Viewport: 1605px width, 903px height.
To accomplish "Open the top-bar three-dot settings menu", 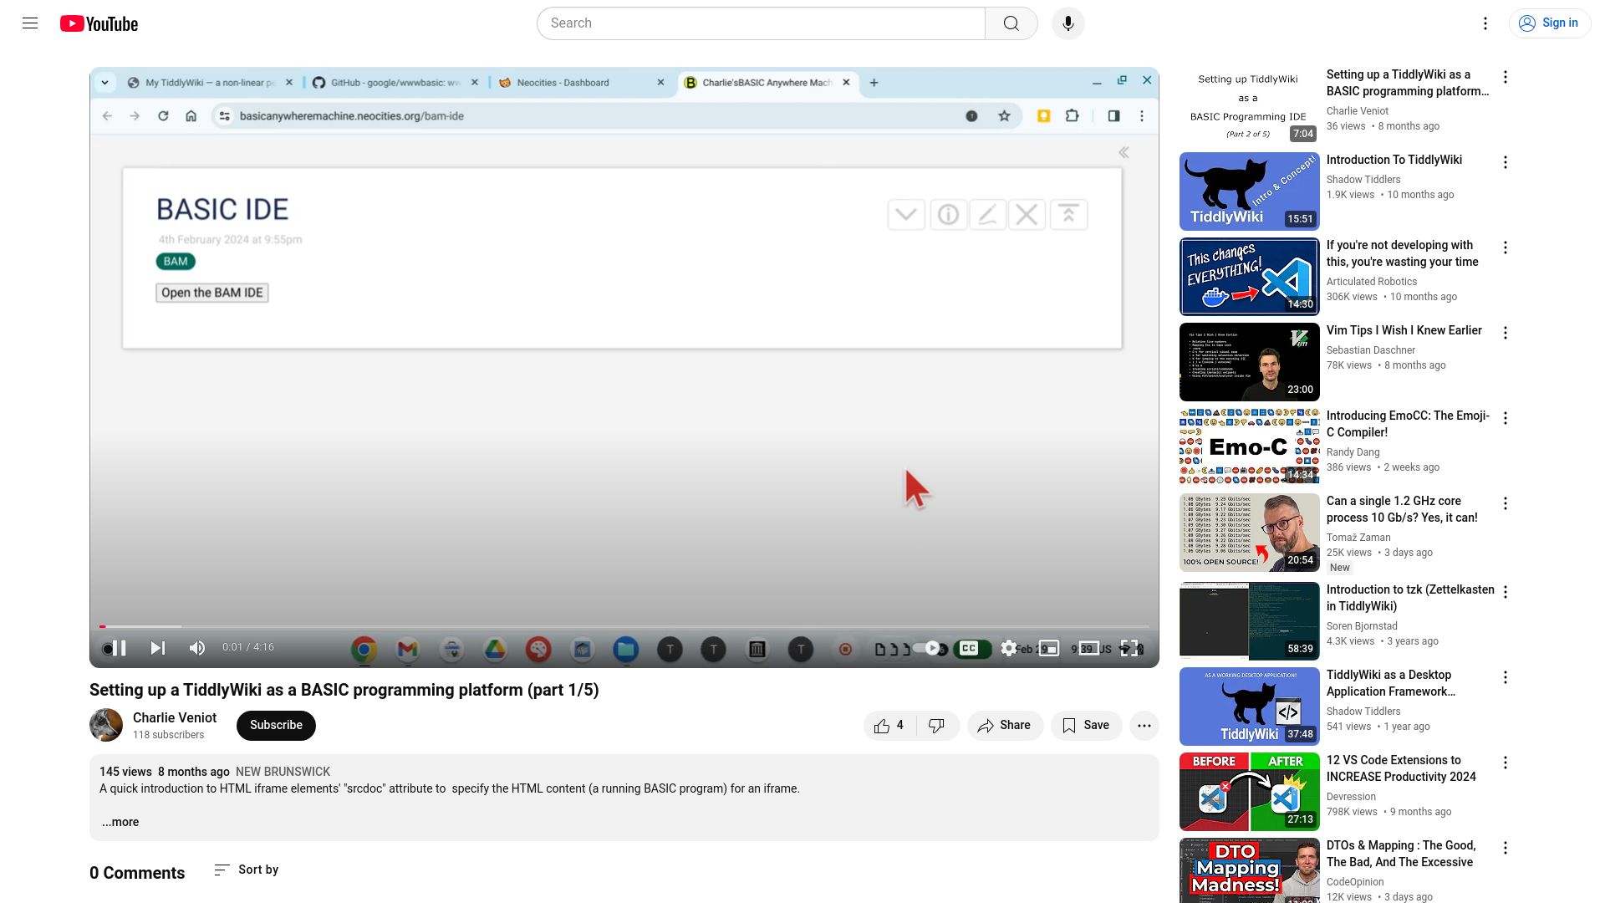I will [1485, 23].
